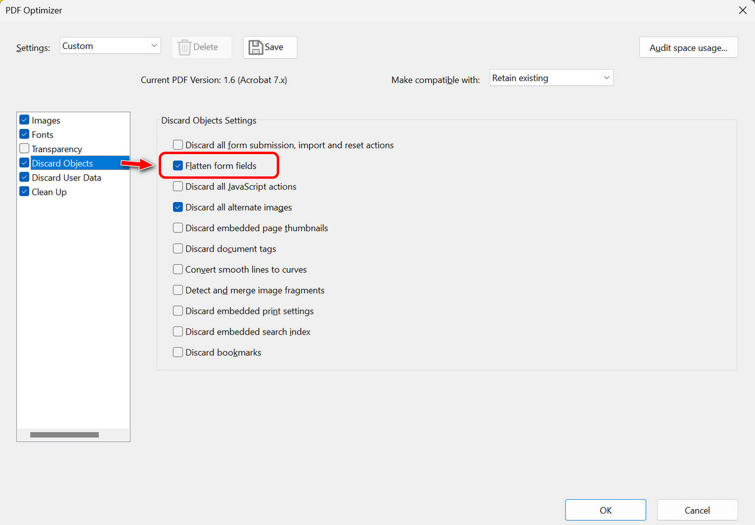
Task: Disable Discard all alternate images
Action: (x=177, y=207)
